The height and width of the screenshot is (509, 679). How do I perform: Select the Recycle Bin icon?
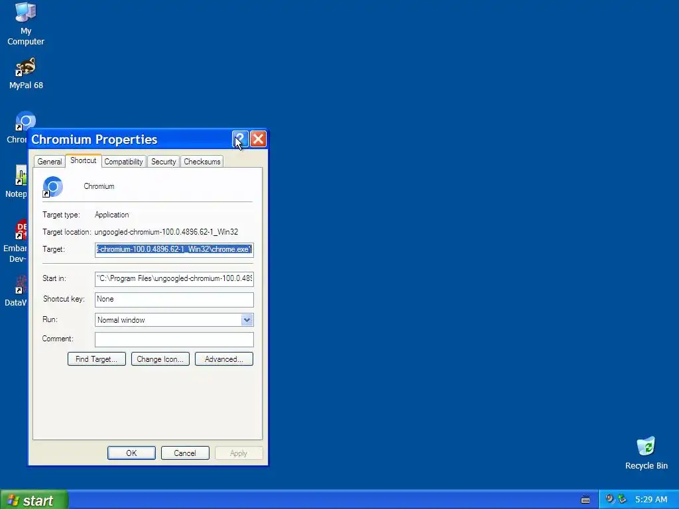tap(646, 453)
